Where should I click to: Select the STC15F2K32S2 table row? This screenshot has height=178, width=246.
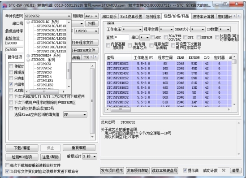click(x=169, y=78)
